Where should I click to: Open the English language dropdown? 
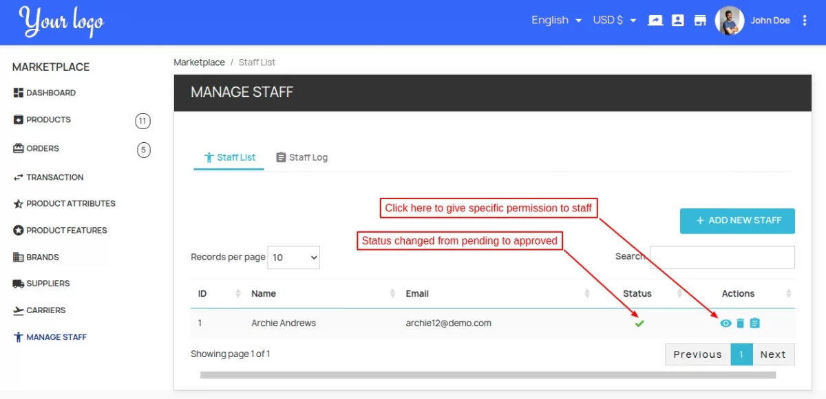click(x=556, y=20)
